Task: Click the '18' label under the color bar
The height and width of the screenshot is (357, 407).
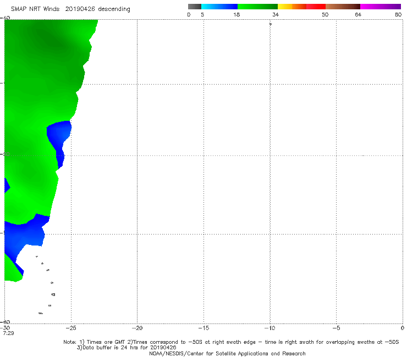Action: pos(237,15)
